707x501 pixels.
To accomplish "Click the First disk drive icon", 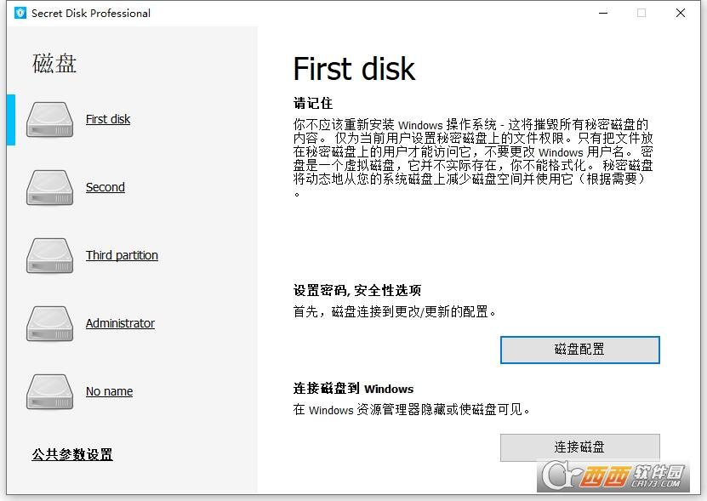I will (x=49, y=119).
